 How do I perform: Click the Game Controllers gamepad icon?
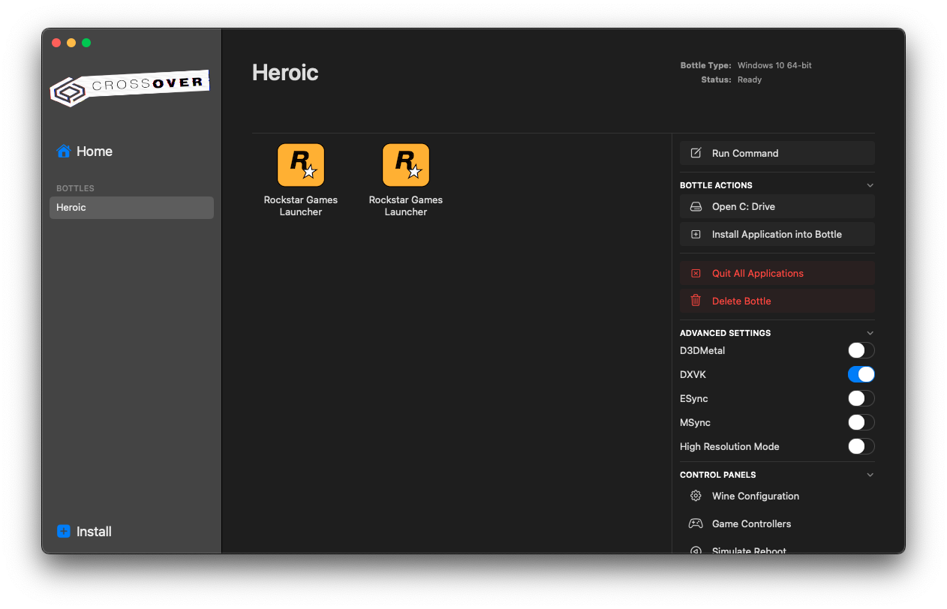(696, 523)
